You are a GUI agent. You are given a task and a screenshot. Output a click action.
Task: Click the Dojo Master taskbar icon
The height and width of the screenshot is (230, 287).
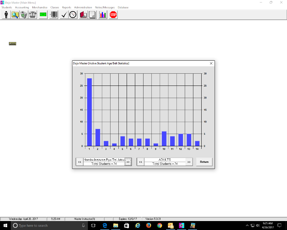click(x=182, y=225)
